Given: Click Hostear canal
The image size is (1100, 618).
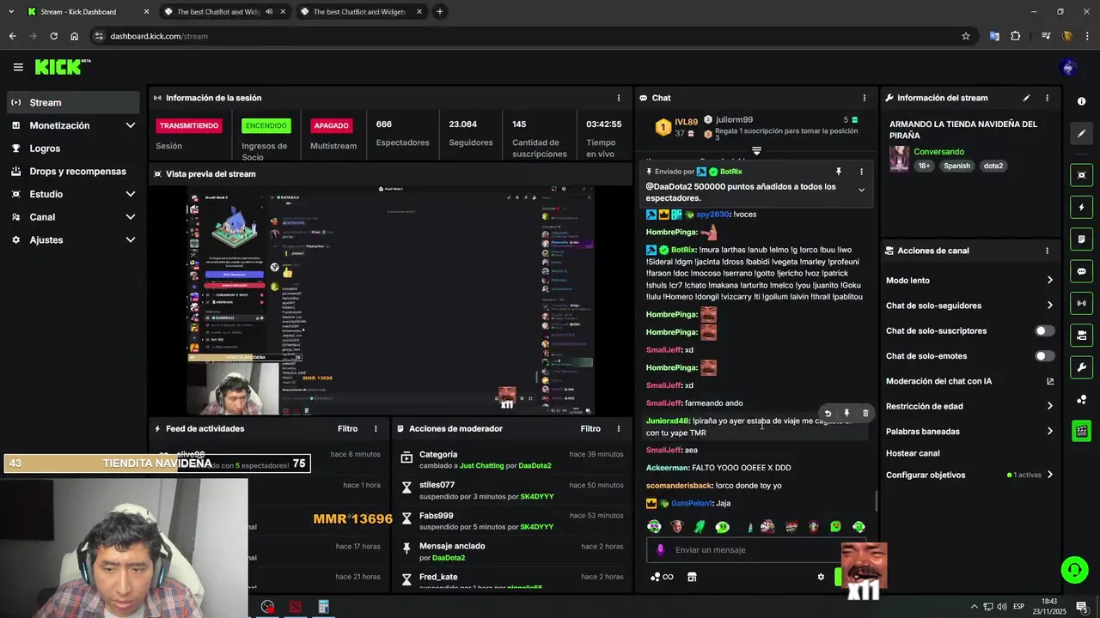Looking at the screenshot, I should [x=913, y=453].
